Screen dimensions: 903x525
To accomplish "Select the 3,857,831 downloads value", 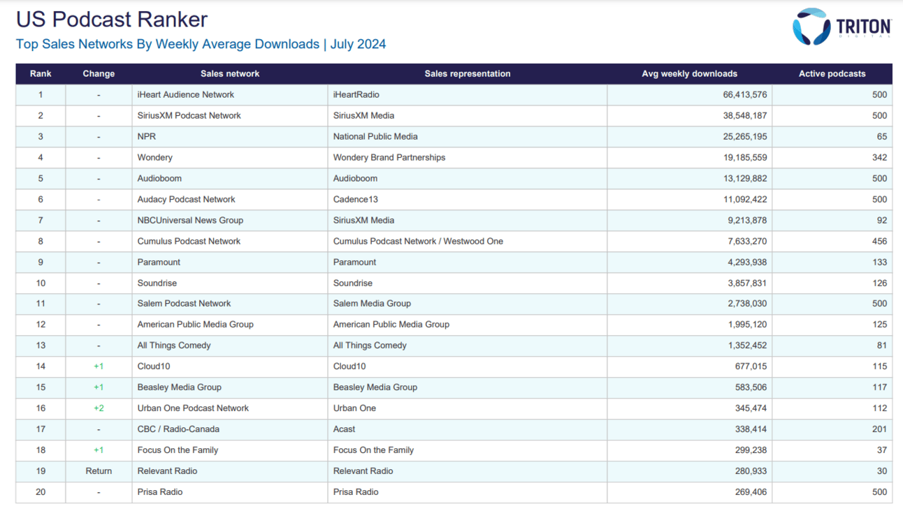I will pyautogui.click(x=748, y=283).
